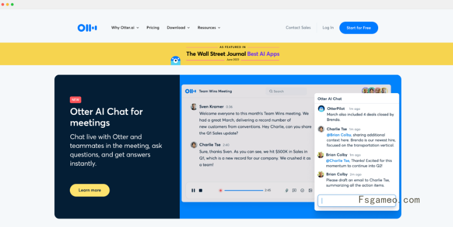Click the blue Otter mascot icon in banner
This screenshot has height=227, width=453.
click(x=175, y=61)
